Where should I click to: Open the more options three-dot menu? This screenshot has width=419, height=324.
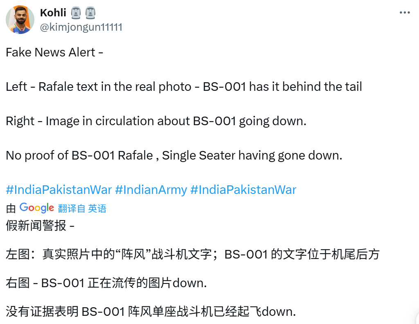pyautogui.click(x=404, y=13)
